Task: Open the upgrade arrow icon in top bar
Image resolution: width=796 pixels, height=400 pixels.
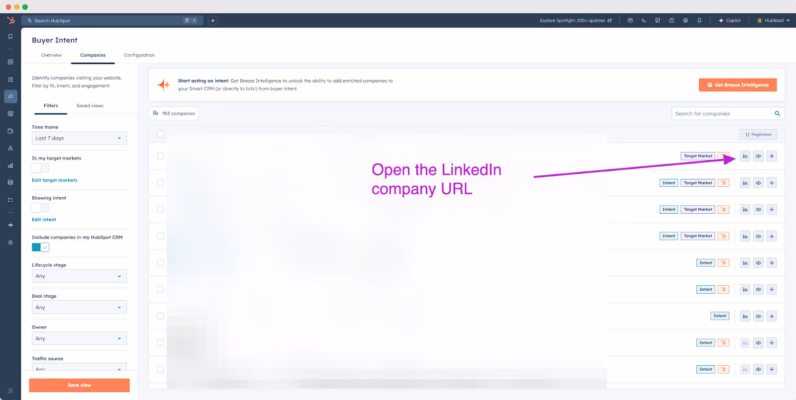Action: coord(630,20)
